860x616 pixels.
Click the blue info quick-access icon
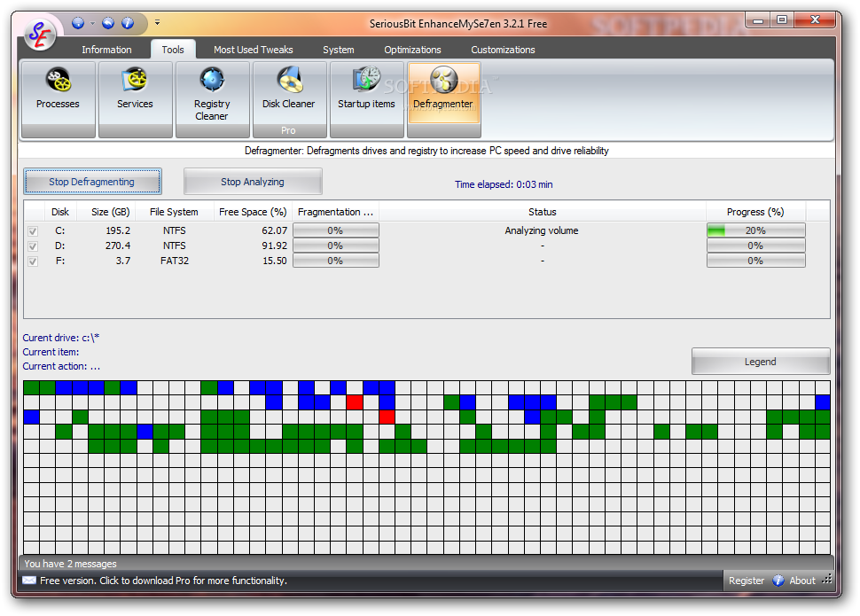[x=128, y=23]
